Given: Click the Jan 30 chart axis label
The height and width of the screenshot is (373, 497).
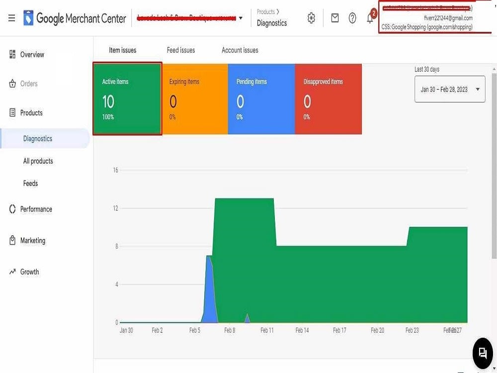Looking at the screenshot, I should [x=126, y=330].
